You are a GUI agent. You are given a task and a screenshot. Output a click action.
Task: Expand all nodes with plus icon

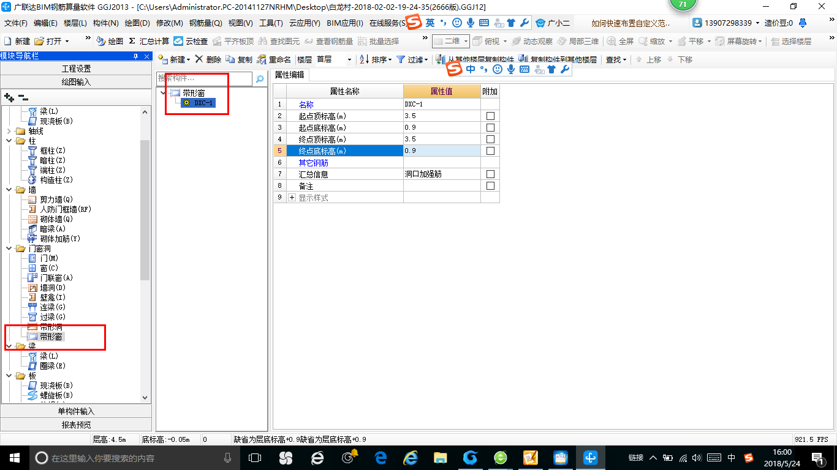point(9,97)
